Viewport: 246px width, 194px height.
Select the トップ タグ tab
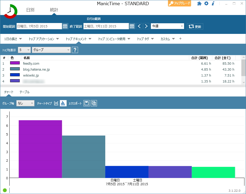(143, 39)
